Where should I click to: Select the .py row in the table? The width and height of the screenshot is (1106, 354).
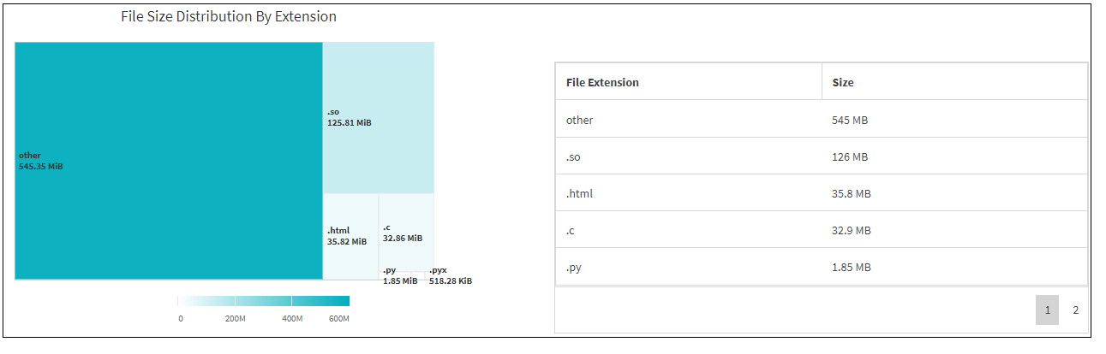pyautogui.click(x=574, y=267)
